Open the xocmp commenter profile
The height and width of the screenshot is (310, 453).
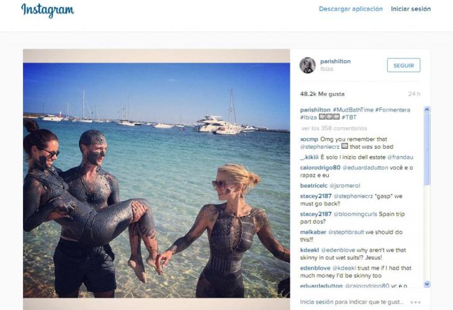[309, 139]
